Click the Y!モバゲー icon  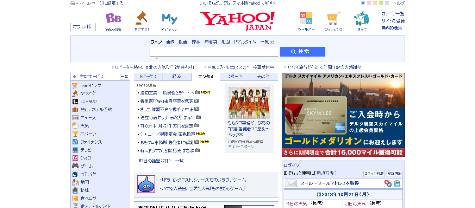(75, 174)
